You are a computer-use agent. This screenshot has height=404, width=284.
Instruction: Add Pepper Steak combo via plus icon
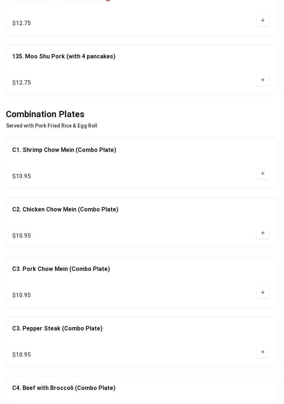(x=263, y=352)
